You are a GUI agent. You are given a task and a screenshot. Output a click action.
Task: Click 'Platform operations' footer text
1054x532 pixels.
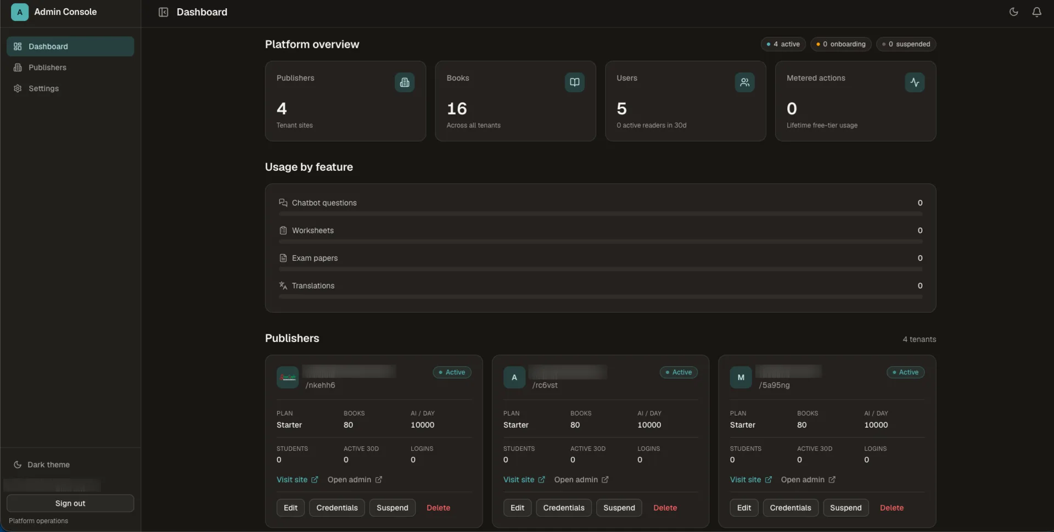click(38, 521)
